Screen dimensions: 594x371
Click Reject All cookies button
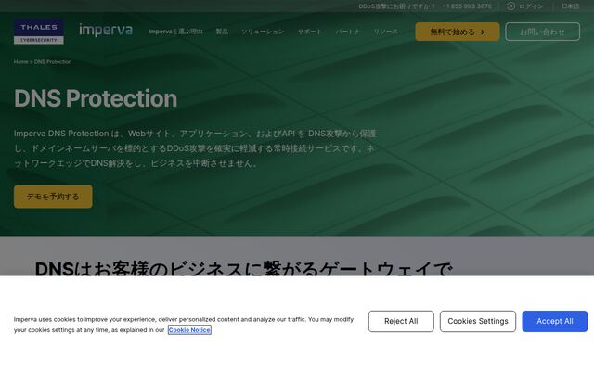(x=401, y=321)
